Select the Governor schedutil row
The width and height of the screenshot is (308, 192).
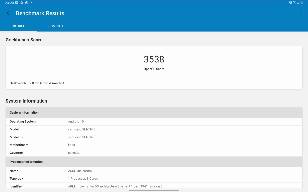pos(154,153)
